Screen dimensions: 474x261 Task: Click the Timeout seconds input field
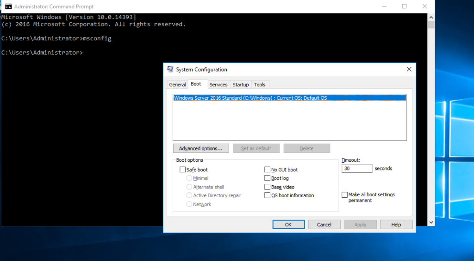point(357,168)
